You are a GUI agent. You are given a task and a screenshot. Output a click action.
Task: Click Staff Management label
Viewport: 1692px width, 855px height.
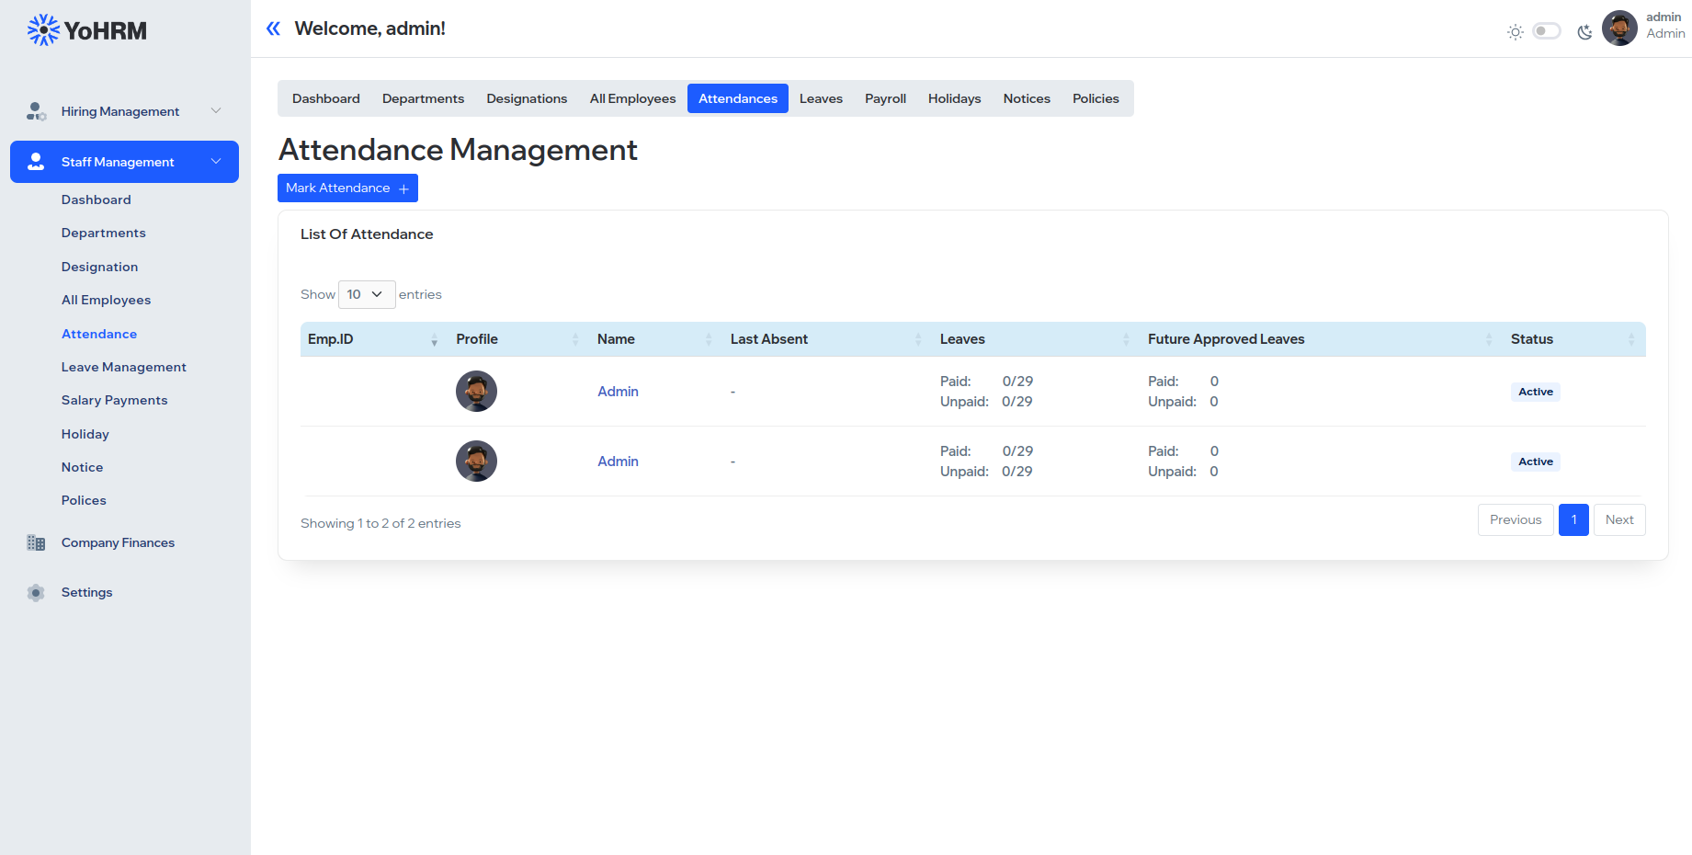[118, 162]
